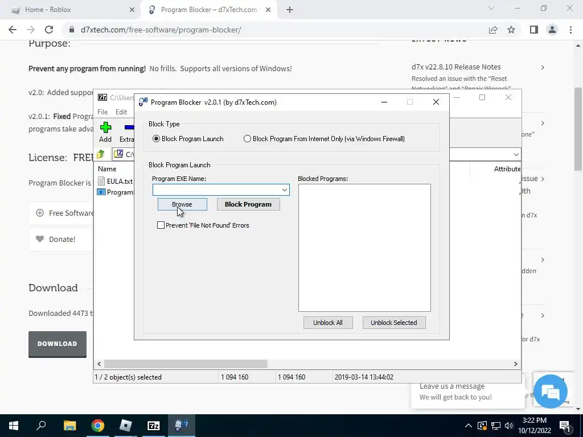This screenshot has width=583, height=437.
Task: Show hidden system tray icons
Action: 469,426
